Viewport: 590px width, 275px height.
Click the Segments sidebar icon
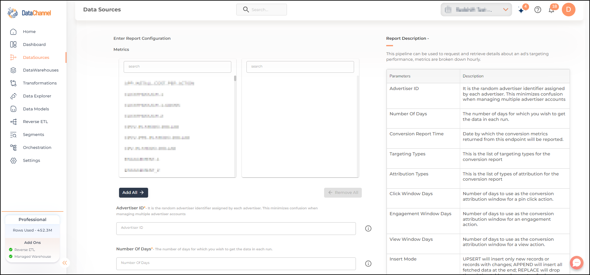13,135
